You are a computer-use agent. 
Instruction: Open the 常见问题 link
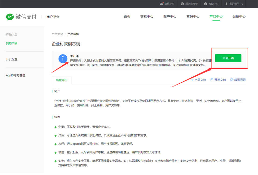pyautogui.click(x=240, y=80)
